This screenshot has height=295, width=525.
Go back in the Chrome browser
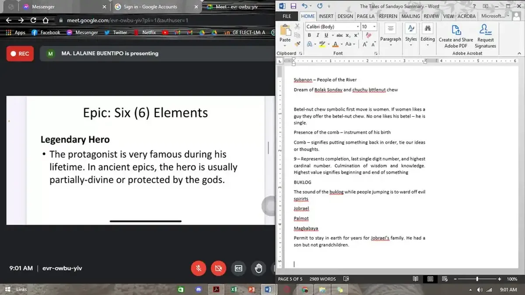tap(9, 20)
